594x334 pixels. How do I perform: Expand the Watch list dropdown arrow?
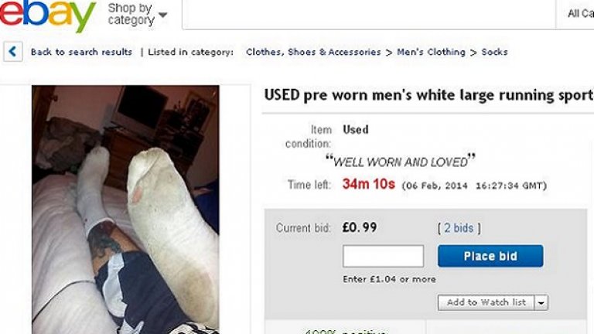pos(541,302)
